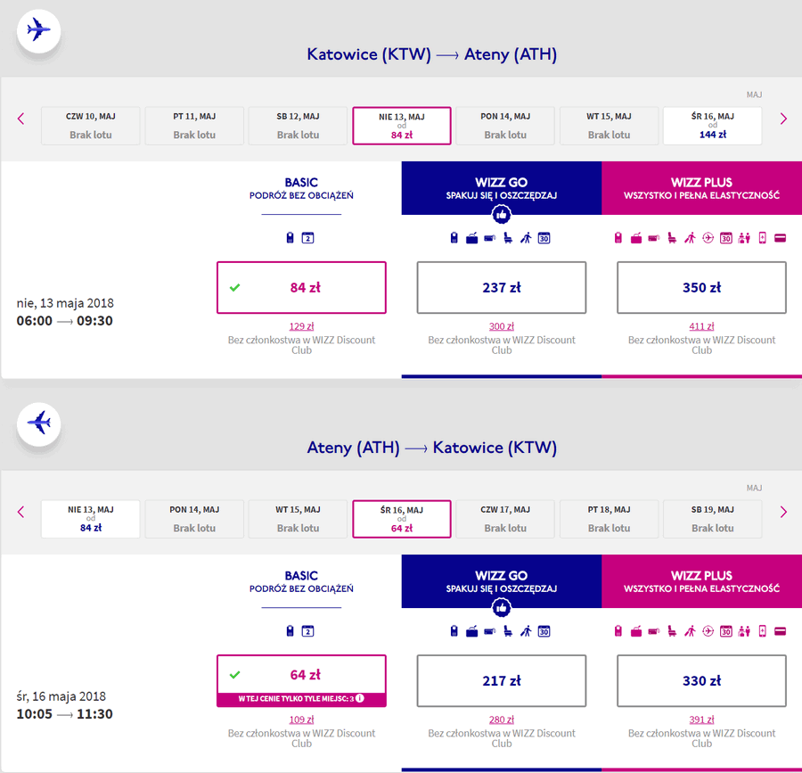Image resolution: width=802 pixels, height=773 pixels.
Task: Click the seat selection icon under outbound WIZZ GO
Action: tap(508, 238)
